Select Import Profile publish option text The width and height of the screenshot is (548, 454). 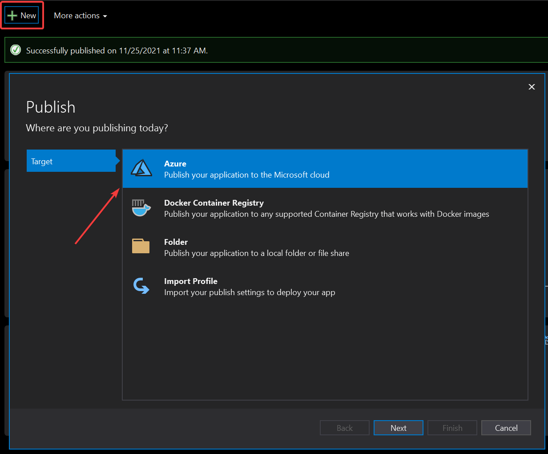tap(190, 281)
